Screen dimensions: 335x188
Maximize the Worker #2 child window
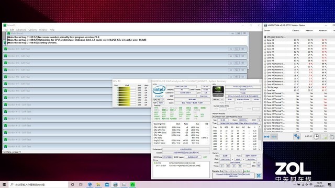click(x=237, y=49)
